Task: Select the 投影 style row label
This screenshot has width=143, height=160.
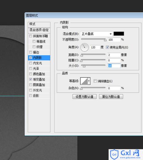Action: click(36, 96)
